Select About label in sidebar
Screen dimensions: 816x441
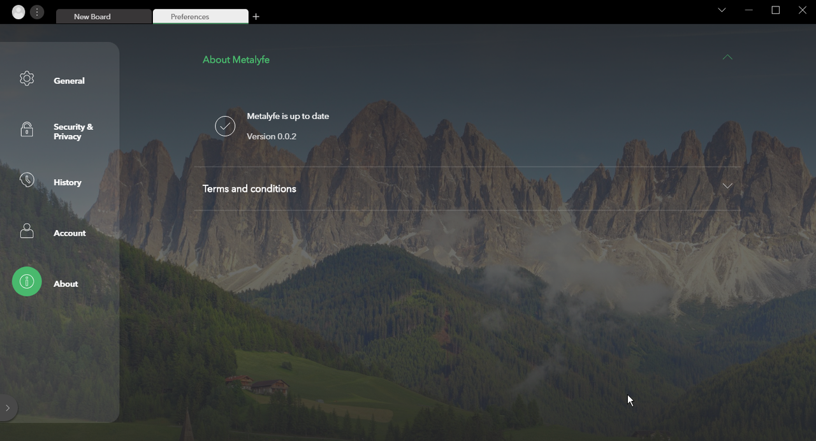click(x=66, y=284)
